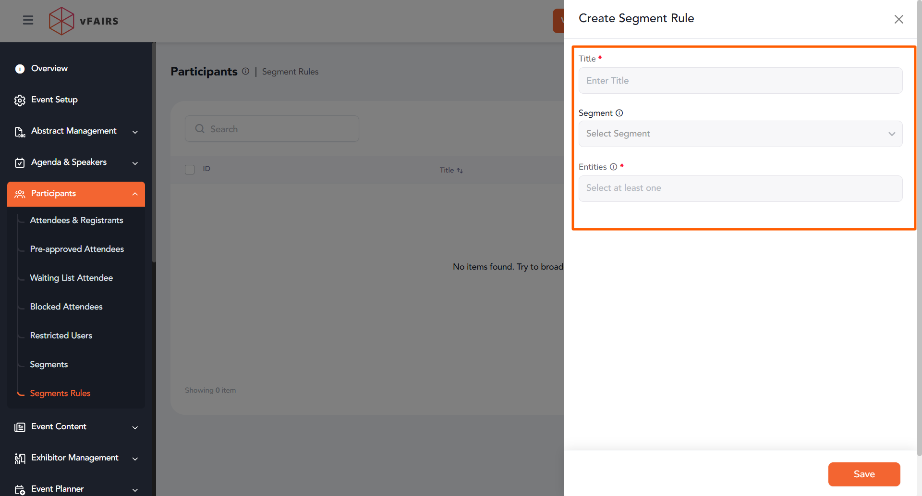Open the Blocked Attendees page
This screenshot has width=922, height=496.
point(66,307)
